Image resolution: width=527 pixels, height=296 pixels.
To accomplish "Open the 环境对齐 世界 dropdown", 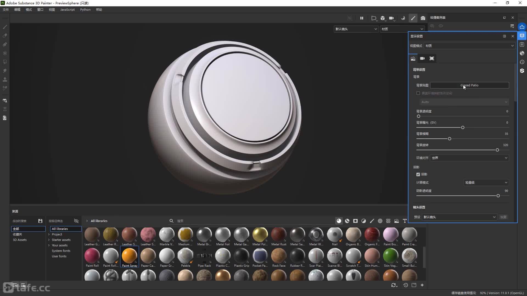I will 469,158.
